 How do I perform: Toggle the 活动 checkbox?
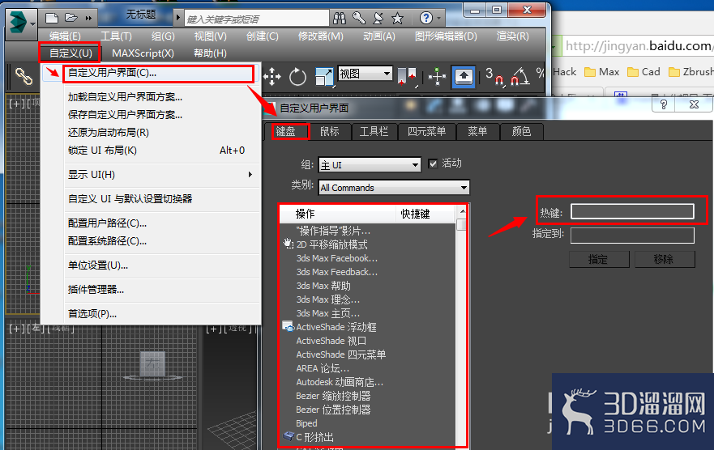pos(433,163)
